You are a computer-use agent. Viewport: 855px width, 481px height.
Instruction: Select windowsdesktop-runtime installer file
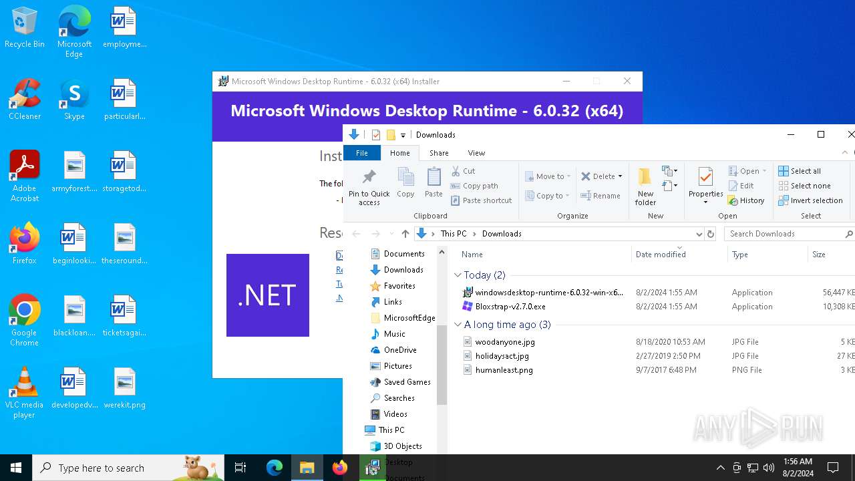[549, 293]
